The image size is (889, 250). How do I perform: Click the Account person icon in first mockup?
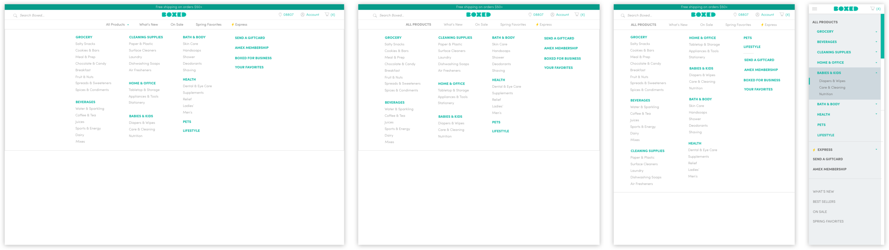click(x=303, y=15)
